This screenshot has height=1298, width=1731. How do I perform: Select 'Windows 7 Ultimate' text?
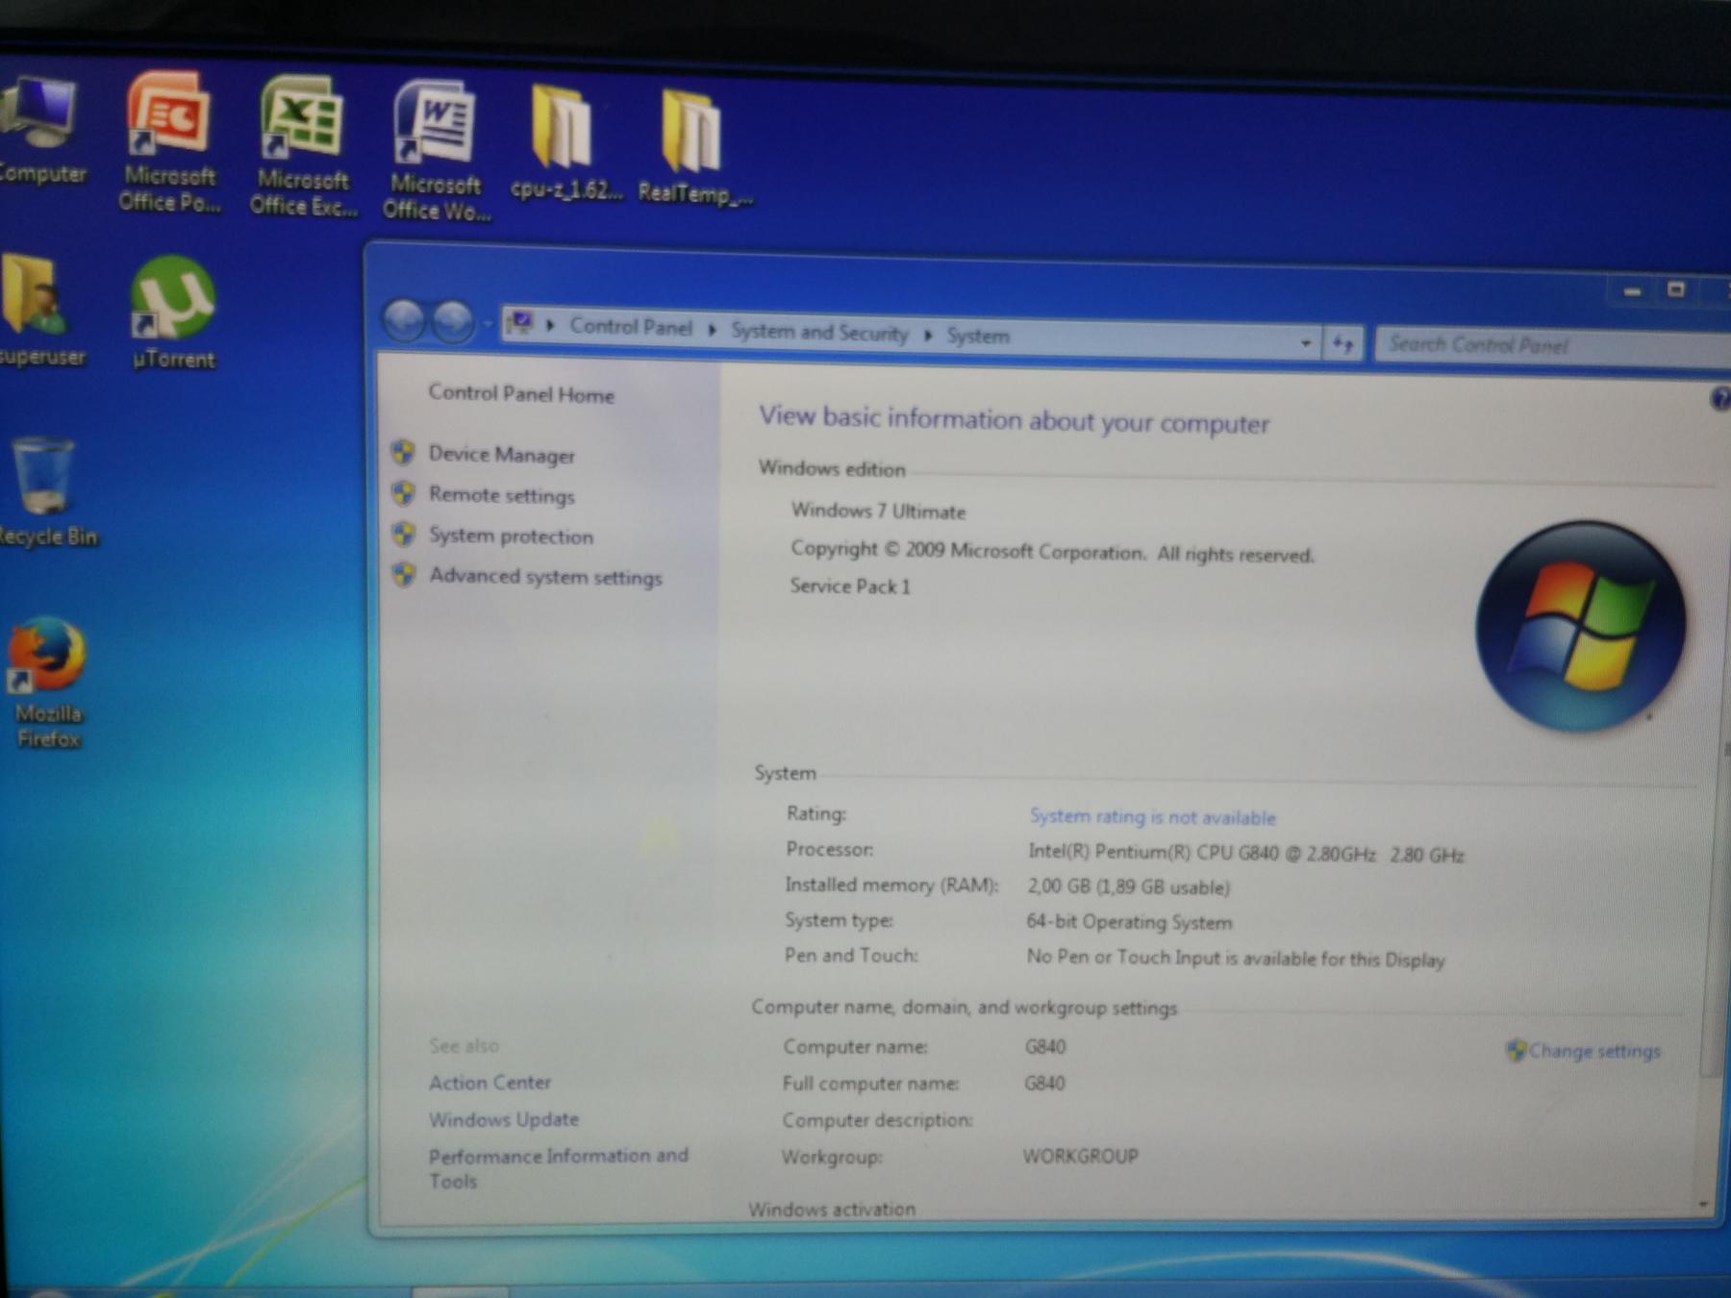coord(878,511)
